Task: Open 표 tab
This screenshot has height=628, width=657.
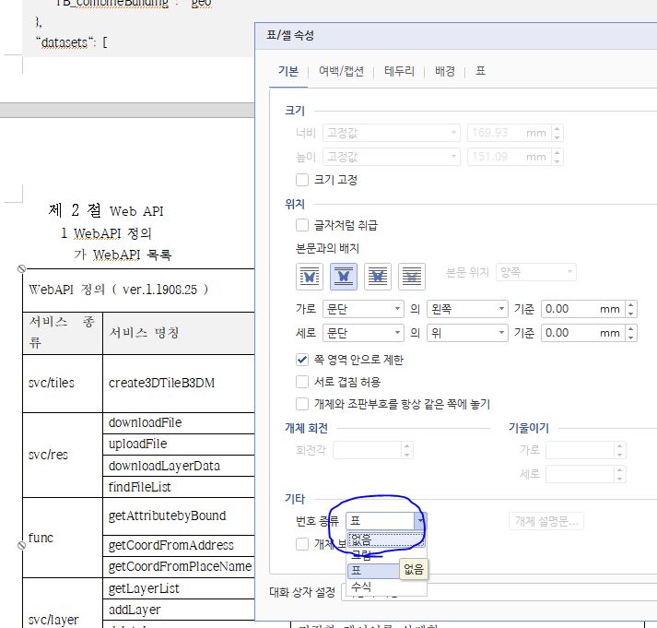Action: coord(480,71)
